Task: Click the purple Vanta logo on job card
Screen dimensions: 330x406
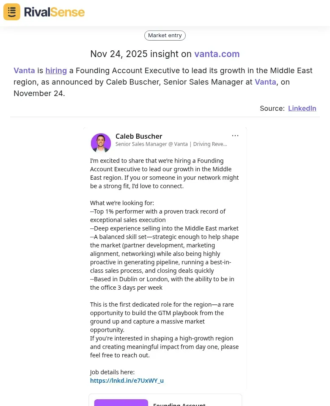Action: 121,403
